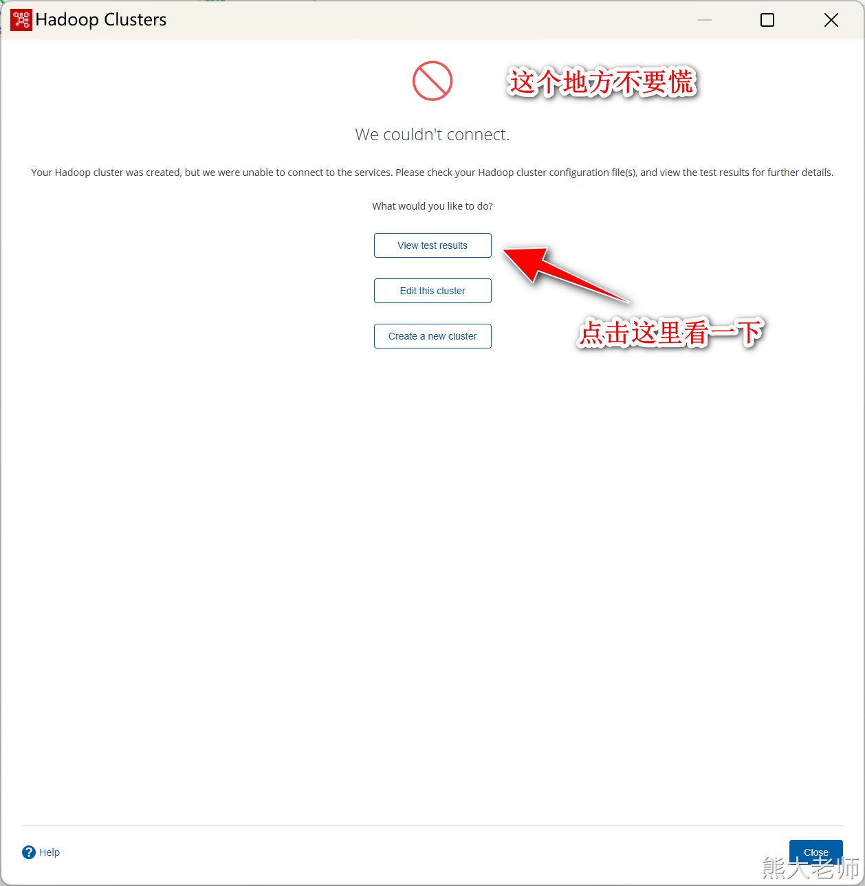Image resolution: width=865 pixels, height=886 pixels.
Task: Click the Hadoop Clusters window title
Action: pos(101,20)
